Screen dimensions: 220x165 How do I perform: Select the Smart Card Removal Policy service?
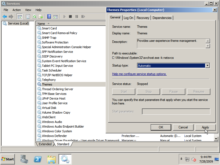(59, 33)
